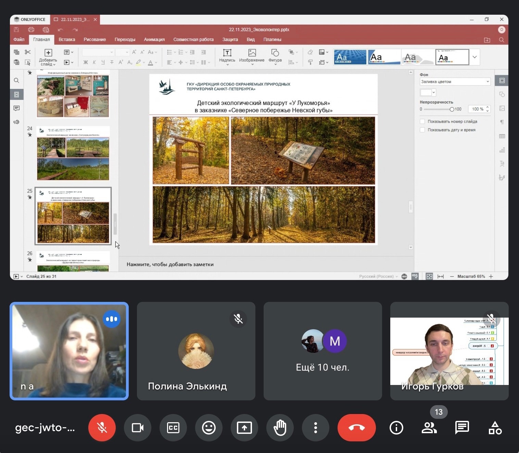Open slide settings icon in right sidebar
Viewport: 519px width, 453px height.
(502, 81)
